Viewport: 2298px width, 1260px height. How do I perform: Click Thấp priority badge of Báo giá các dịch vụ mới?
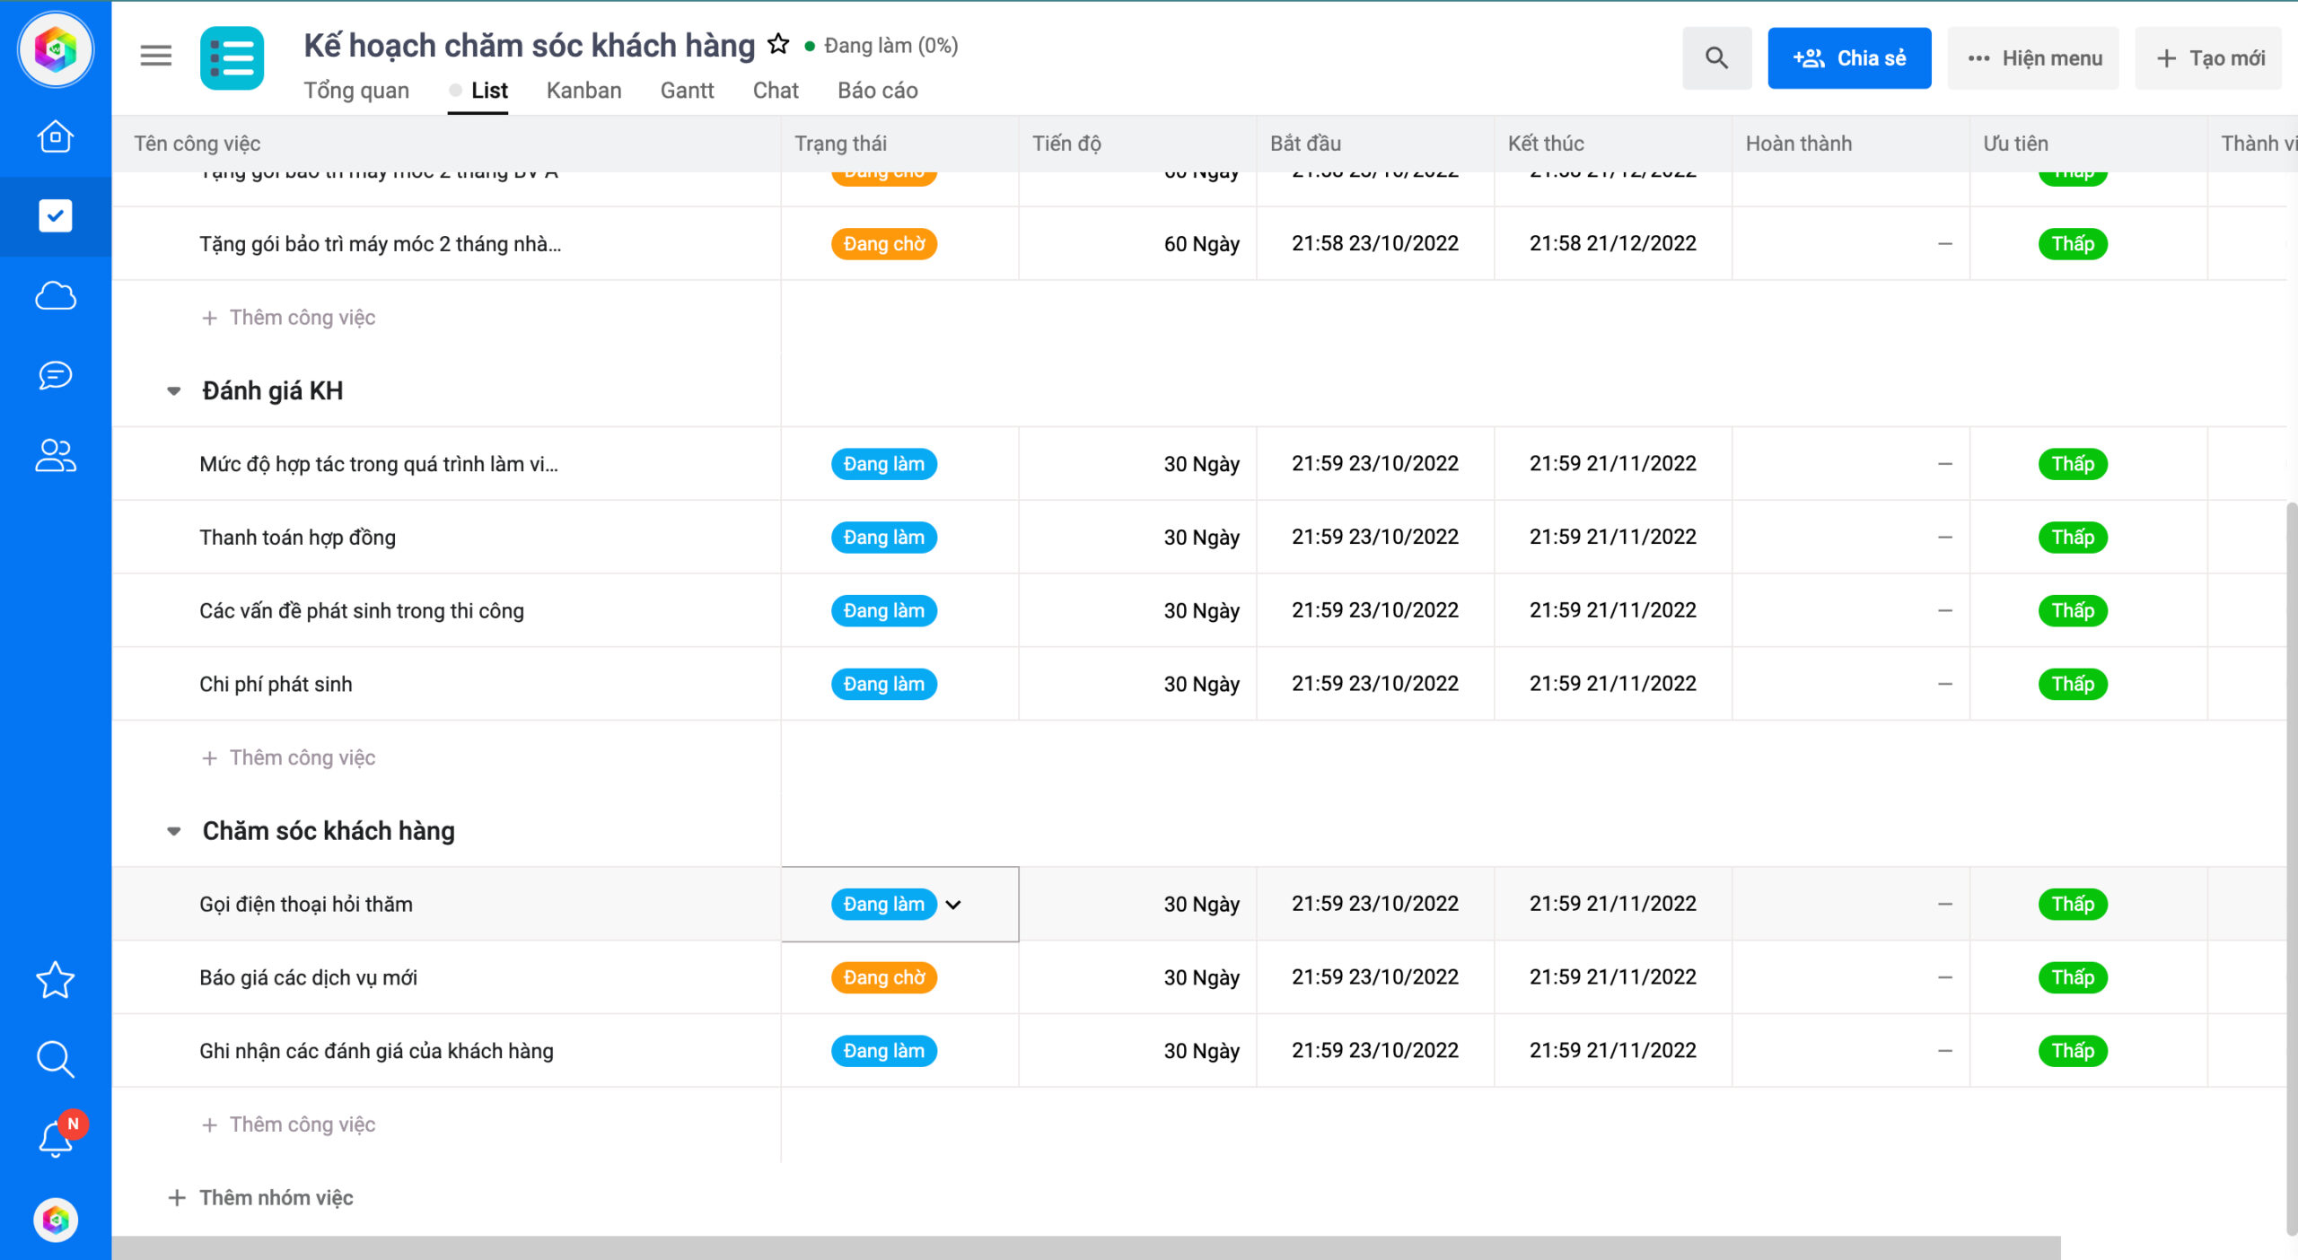(2073, 977)
